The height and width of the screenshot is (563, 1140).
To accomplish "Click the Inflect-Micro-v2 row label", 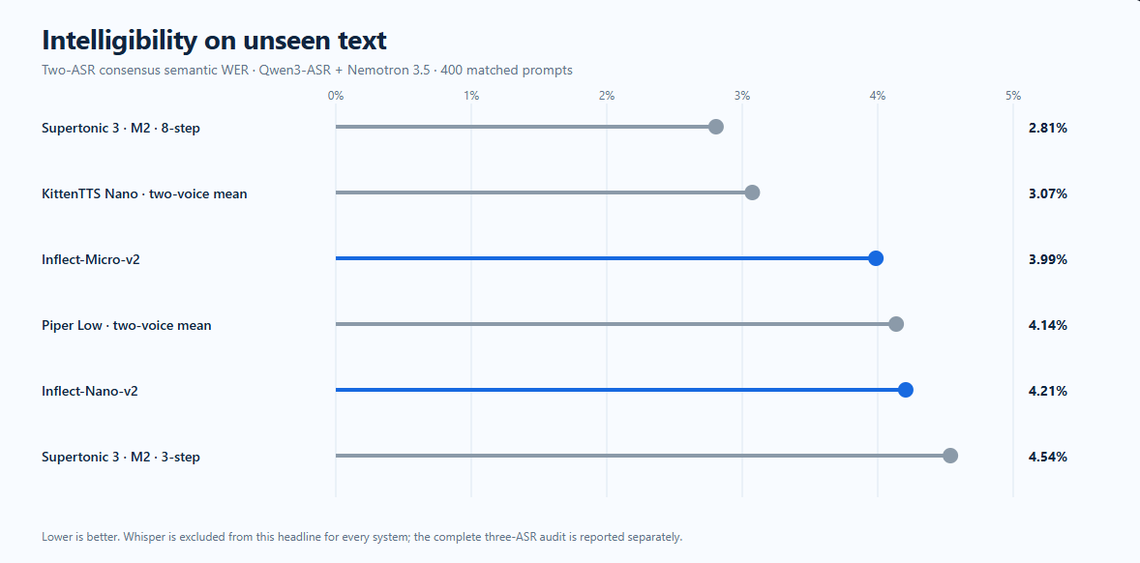I will click(91, 259).
